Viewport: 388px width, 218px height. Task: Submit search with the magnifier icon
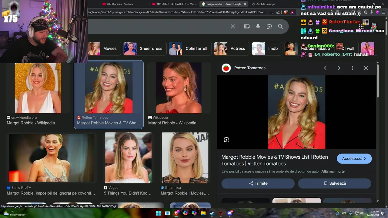[x=280, y=26]
